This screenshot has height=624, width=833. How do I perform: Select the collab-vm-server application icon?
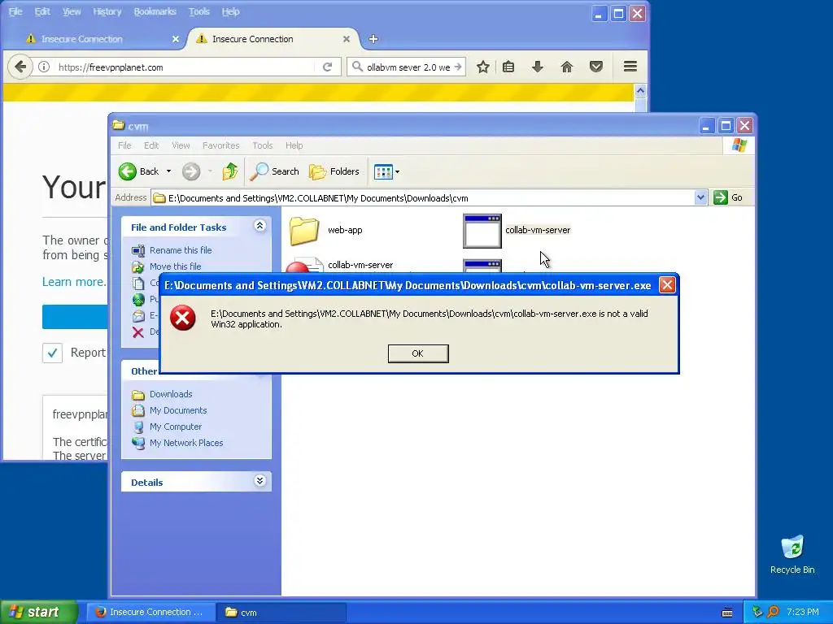click(482, 231)
